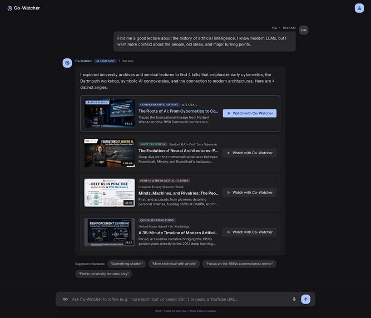
Task: Click the 'Best Match' star badge
Action: [x=97, y=103]
